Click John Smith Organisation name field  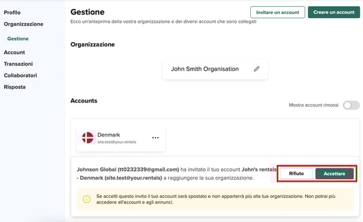coord(215,69)
